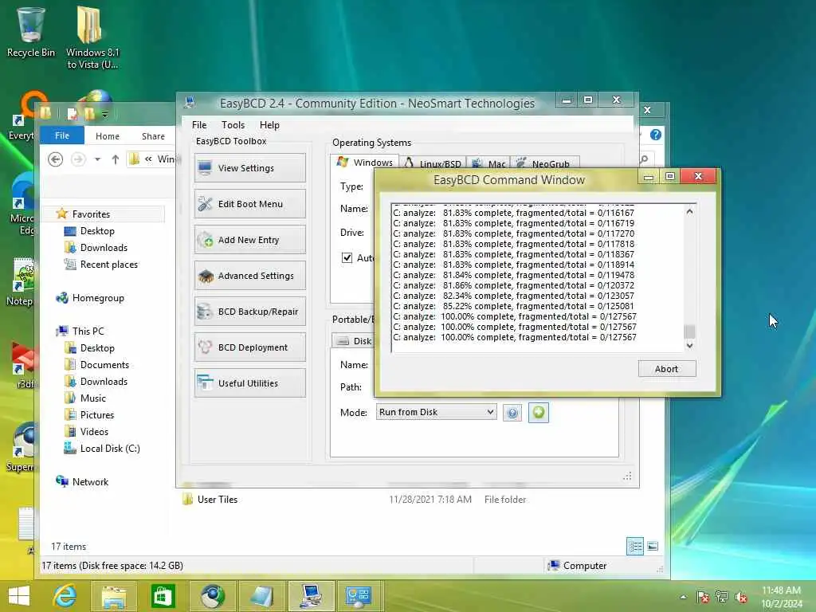Image resolution: width=816 pixels, height=612 pixels.
Task: Open View Settings in EasyBCD Toolbox
Action: pos(249,168)
